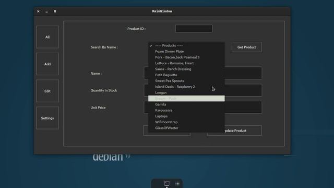Open the terminal icon in the dock

pyautogui.click(x=167, y=183)
